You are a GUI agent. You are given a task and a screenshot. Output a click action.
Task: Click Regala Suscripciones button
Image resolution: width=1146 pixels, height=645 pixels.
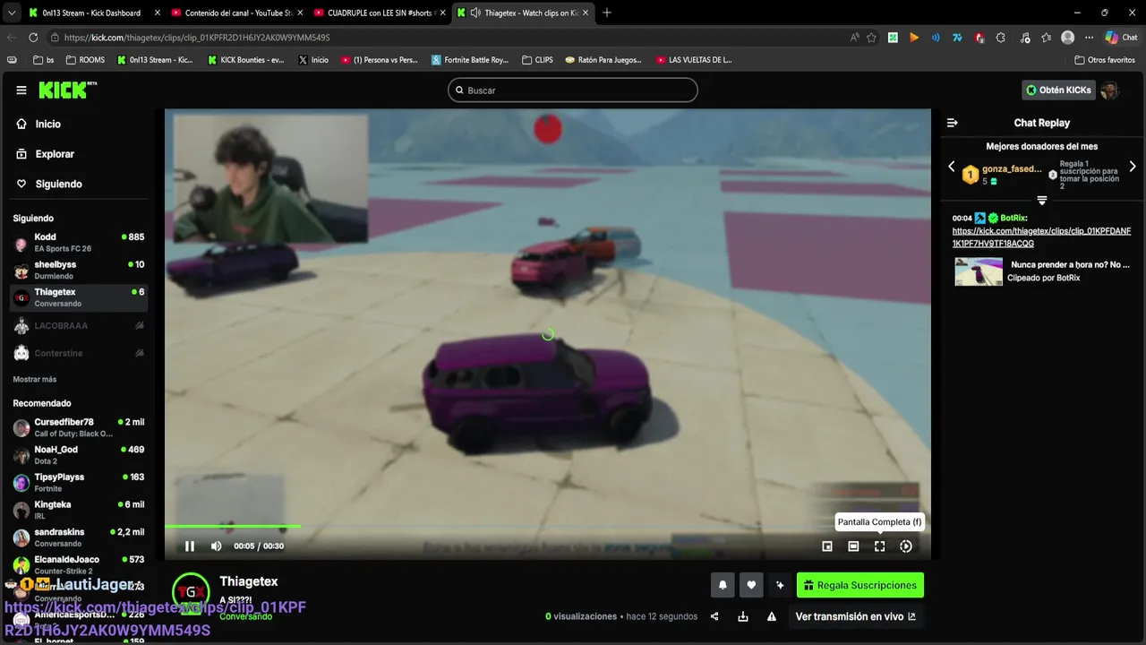click(860, 585)
